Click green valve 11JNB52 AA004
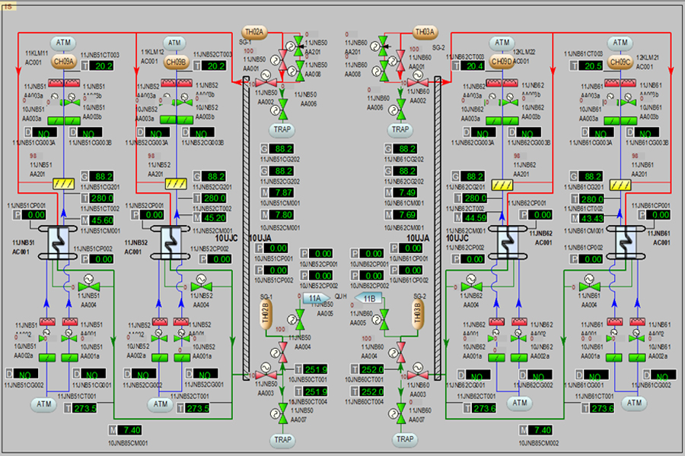The width and height of the screenshot is (685, 456). [x=202, y=287]
